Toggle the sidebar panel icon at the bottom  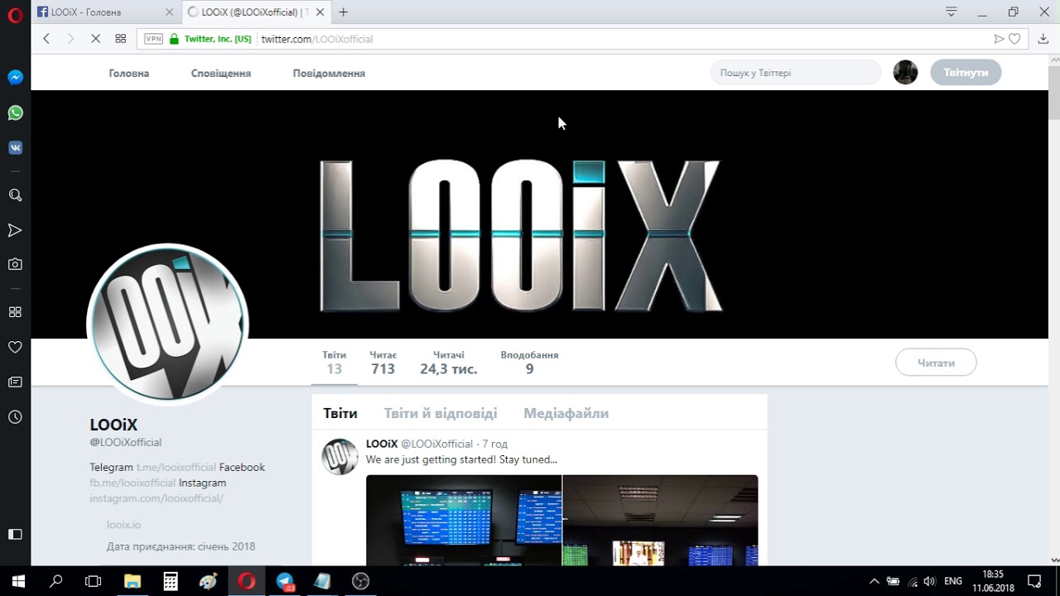(15, 534)
